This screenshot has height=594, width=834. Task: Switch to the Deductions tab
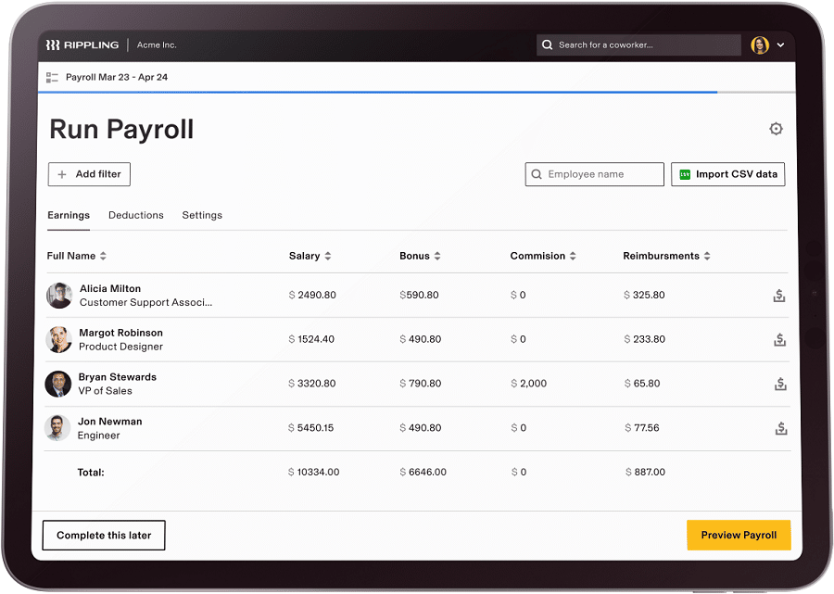click(x=136, y=215)
